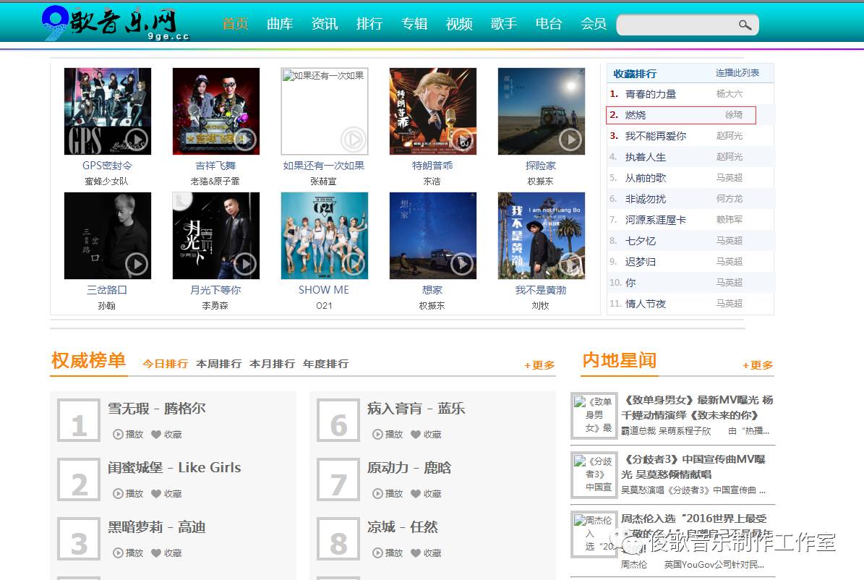Image resolution: width=864 pixels, height=580 pixels.
Task: Open the 9ge.cc site logo
Action: (x=116, y=23)
